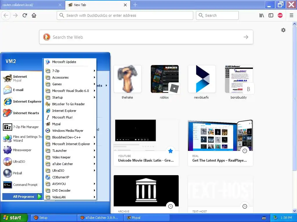Viewport: 297px width, 222px height.
Task: Click the Windows start button
Action: coord(14,218)
